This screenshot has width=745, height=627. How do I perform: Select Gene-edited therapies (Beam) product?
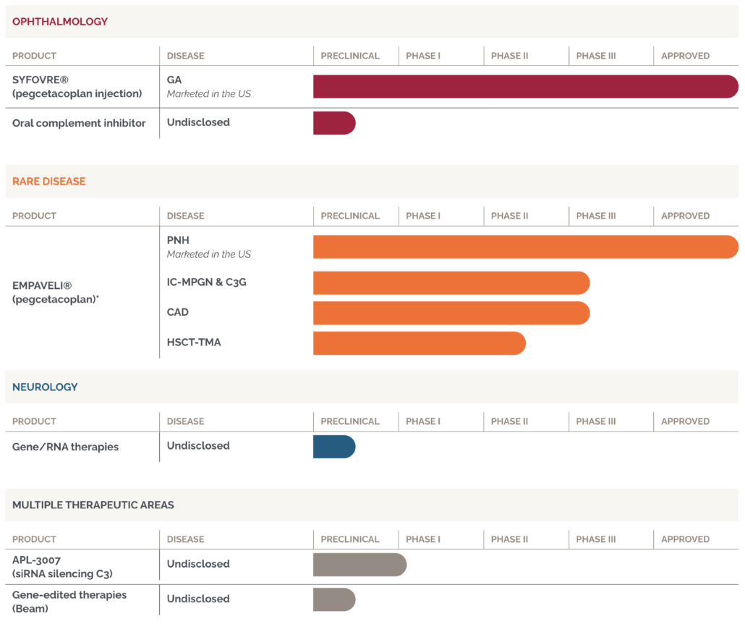coord(69,602)
